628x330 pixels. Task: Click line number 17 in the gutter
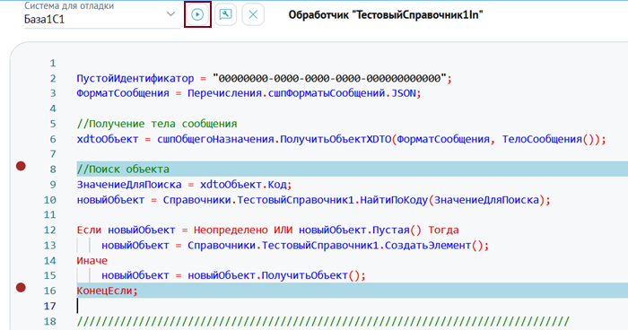[x=50, y=306]
